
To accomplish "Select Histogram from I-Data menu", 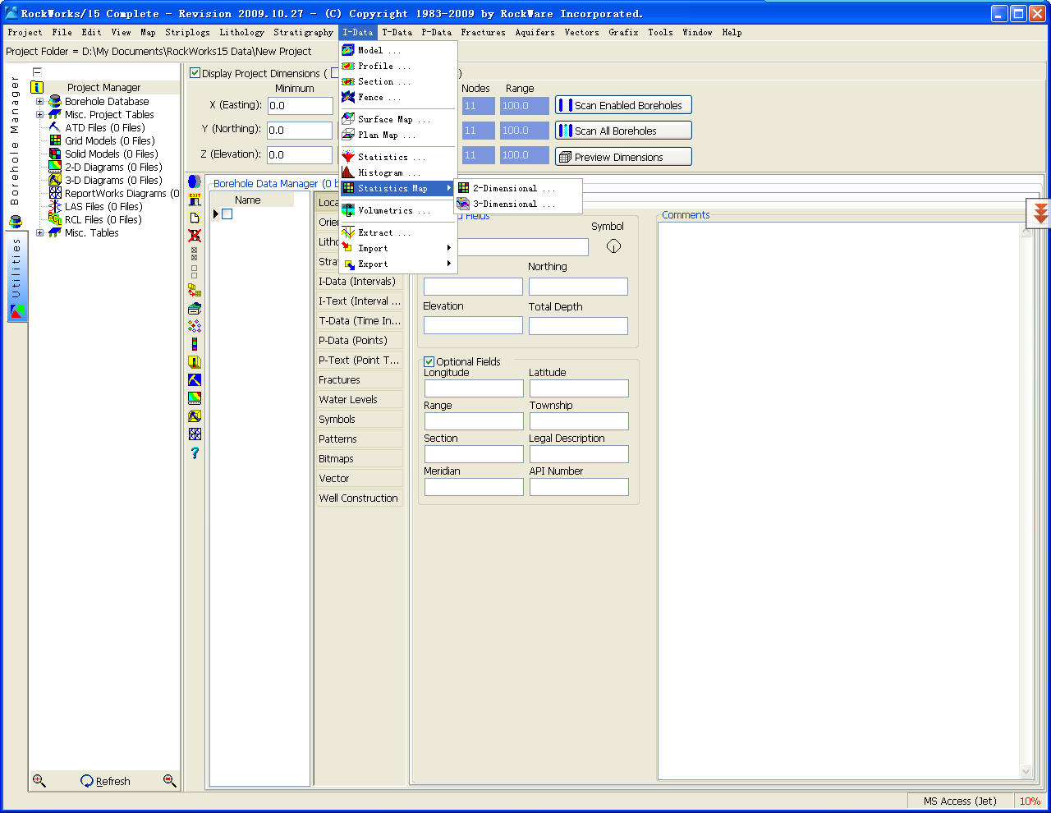I will tap(398, 172).
